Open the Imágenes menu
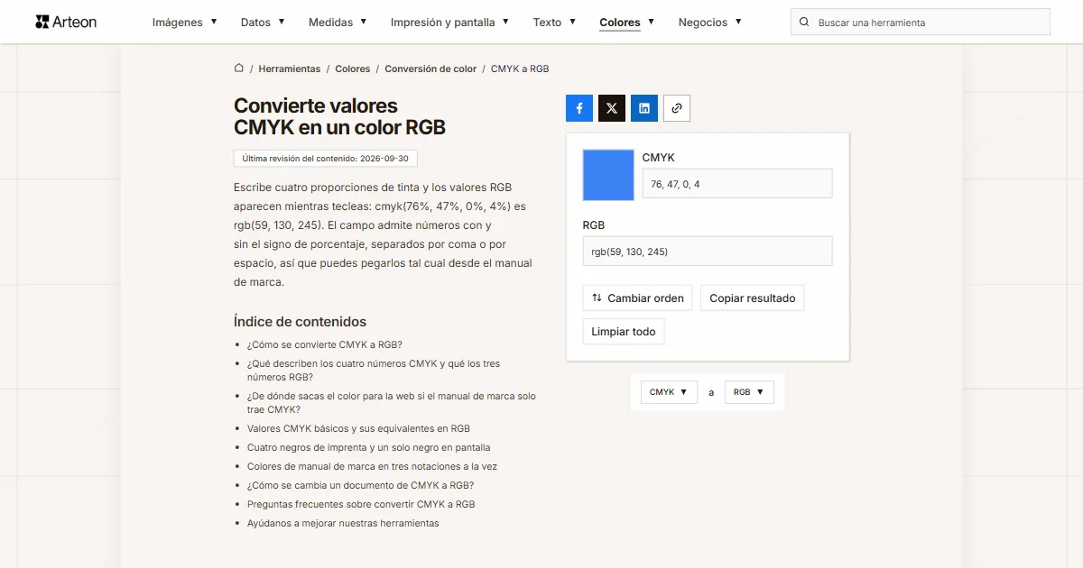This screenshot has height=568, width=1083. [x=185, y=22]
